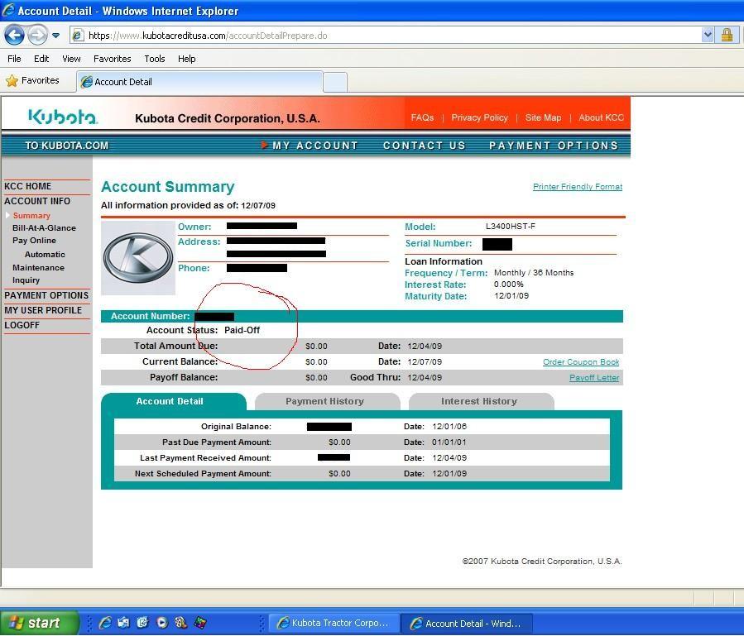Open the FAQs link
The width and height of the screenshot is (744, 636).
[x=422, y=117]
